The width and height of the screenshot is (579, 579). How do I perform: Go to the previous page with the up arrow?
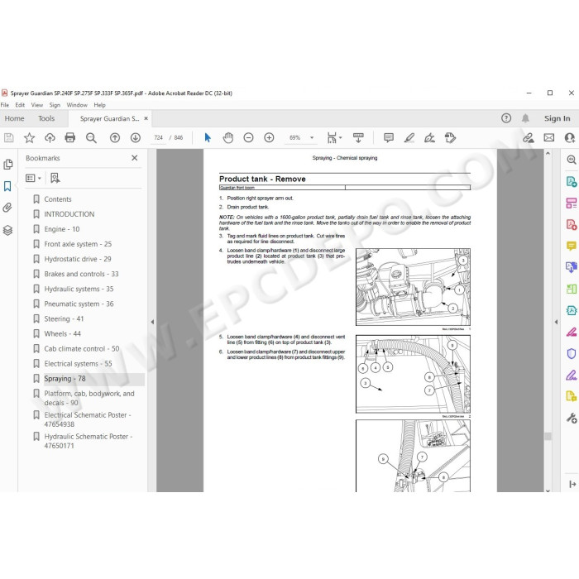point(115,138)
